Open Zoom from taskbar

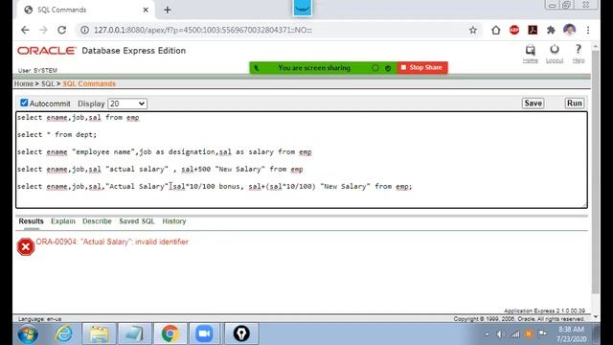tap(204, 333)
